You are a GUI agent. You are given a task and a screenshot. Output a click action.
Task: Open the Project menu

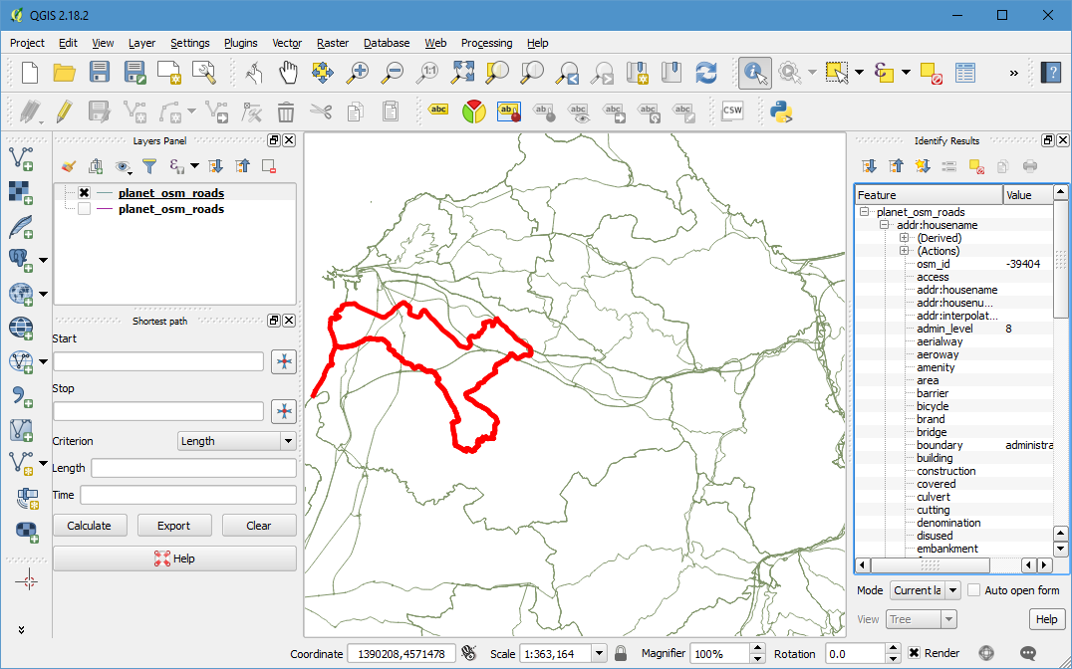27,43
